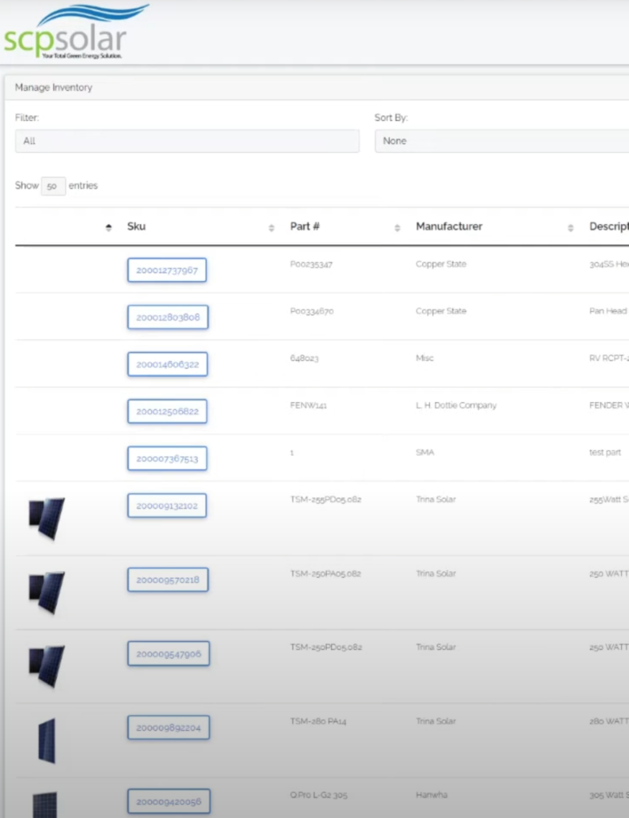
Task: Open the Show entries count selector
Action: point(53,186)
